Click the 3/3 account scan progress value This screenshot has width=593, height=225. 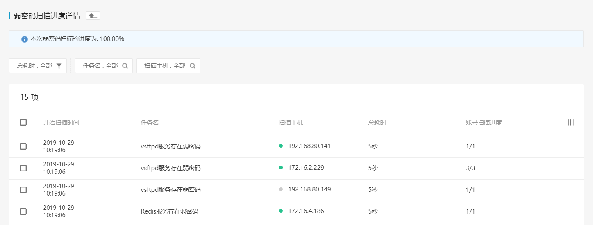470,168
